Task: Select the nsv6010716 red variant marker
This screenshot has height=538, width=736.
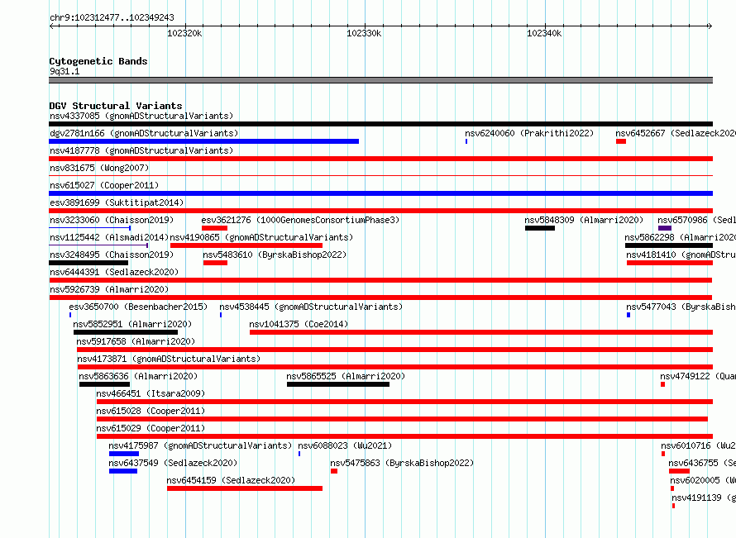Action: [663, 454]
